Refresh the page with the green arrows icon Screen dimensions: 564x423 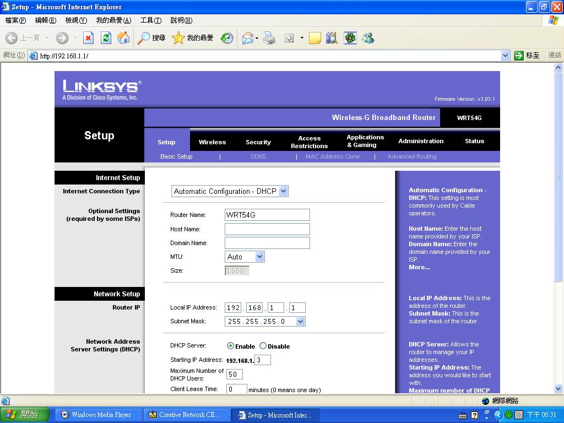pos(106,38)
